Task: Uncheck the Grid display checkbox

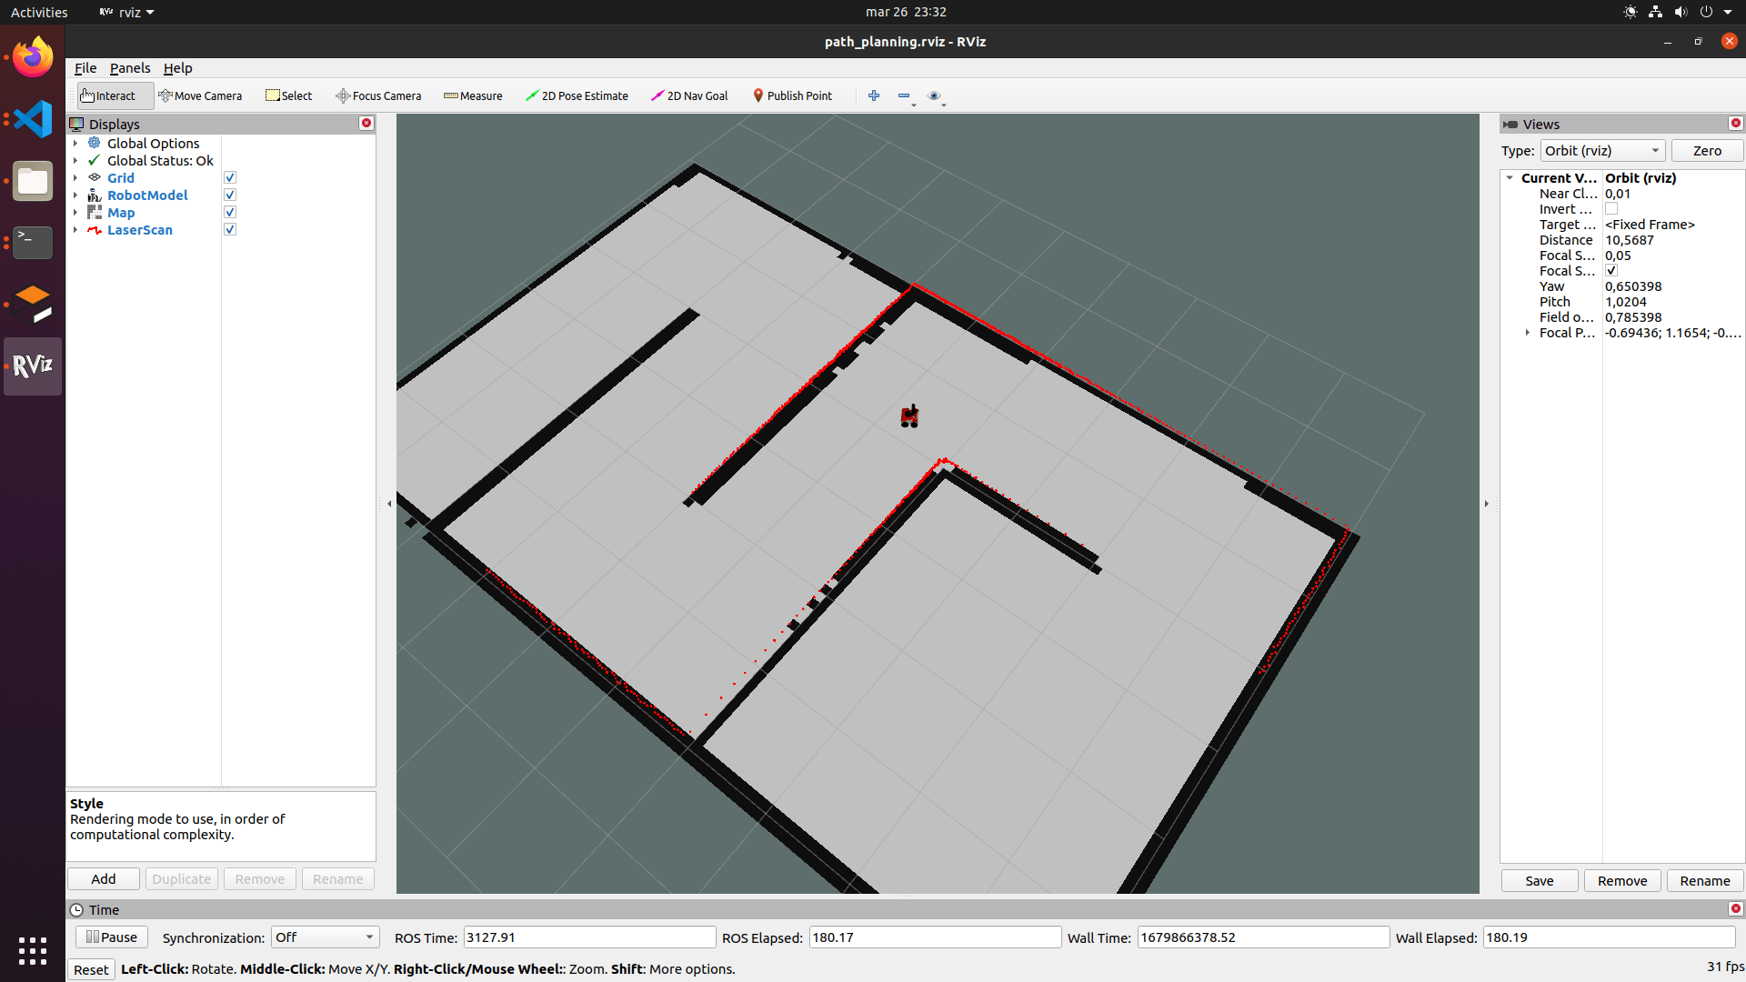Action: pyautogui.click(x=230, y=178)
